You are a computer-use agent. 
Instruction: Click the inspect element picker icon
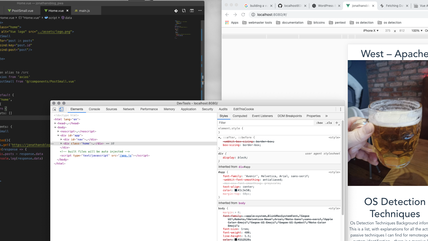click(54, 109)
